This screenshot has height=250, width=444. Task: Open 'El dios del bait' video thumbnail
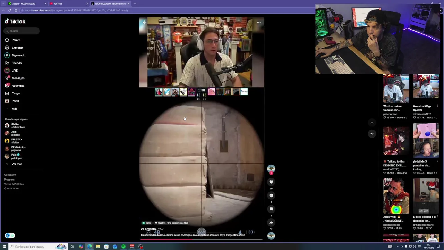click(426, 196)
